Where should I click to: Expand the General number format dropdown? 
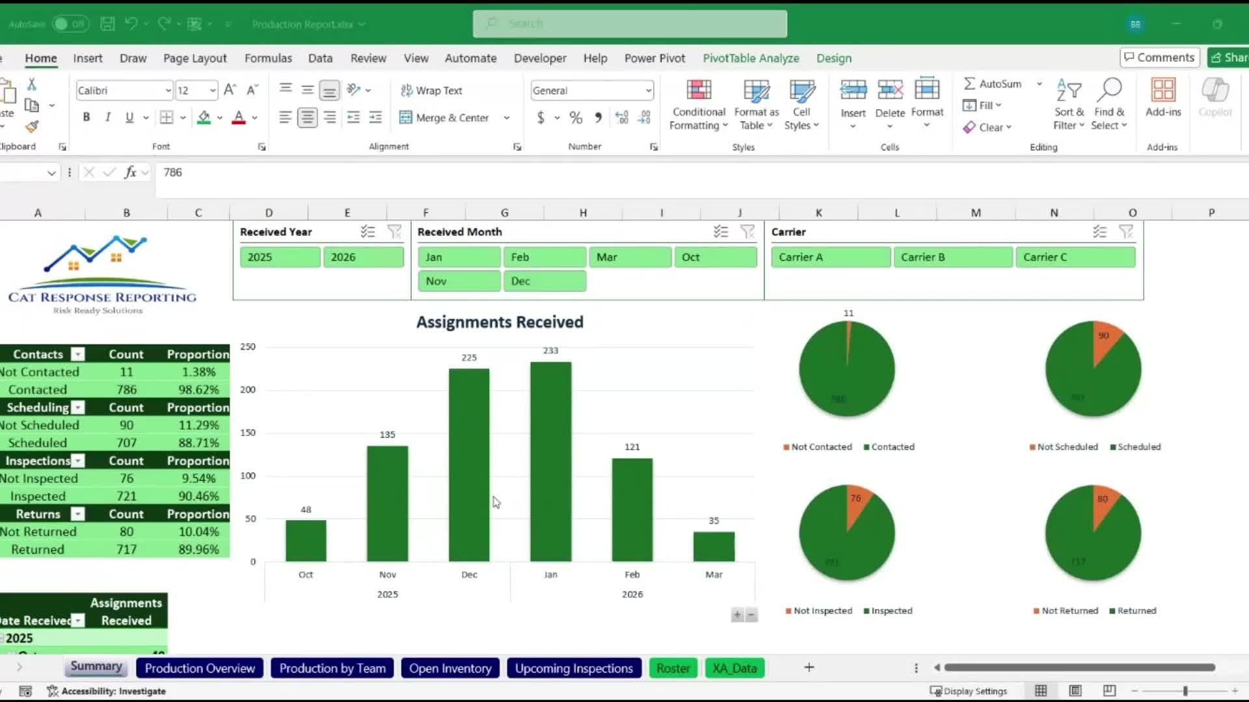tap(648, 91)
